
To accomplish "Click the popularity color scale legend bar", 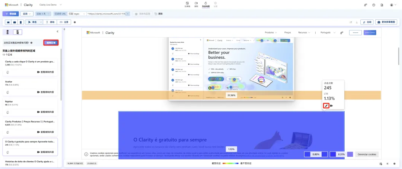I will [230, 163].
